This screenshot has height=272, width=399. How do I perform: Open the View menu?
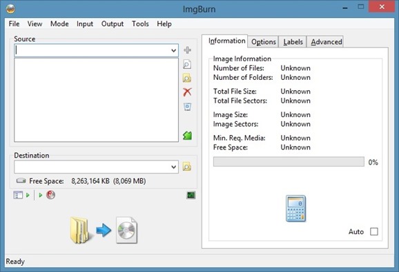(x=35, y=24)
